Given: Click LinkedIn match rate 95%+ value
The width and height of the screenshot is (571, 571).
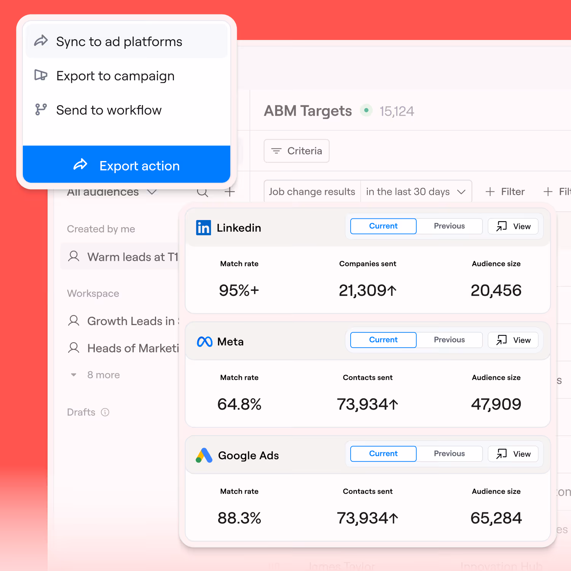Looking at the screenshot, I should [239, 290].
